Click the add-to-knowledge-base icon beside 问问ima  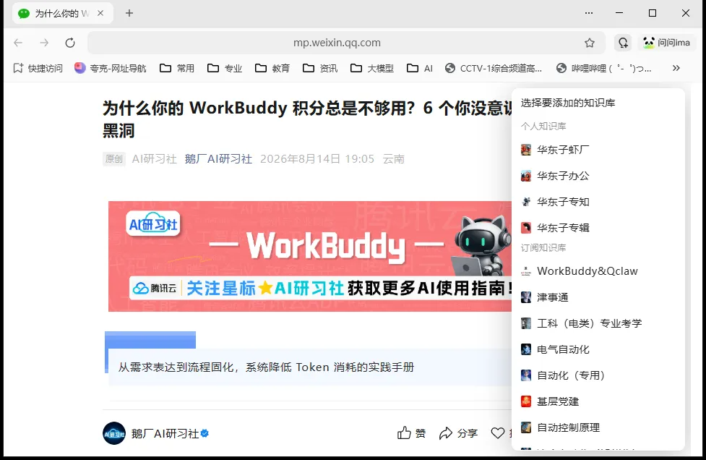[623, 43]
